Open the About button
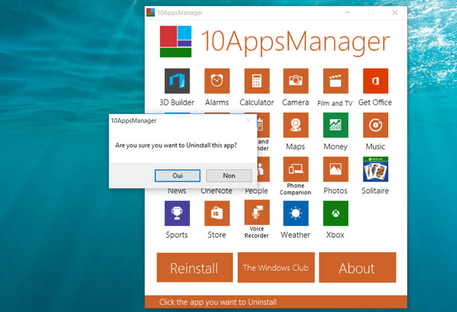This screenshot has width=457, height=312. pos(358,267)
